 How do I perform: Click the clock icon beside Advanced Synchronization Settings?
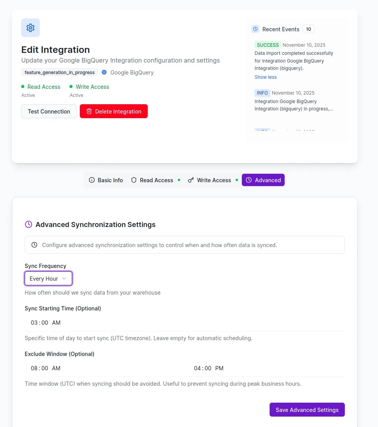28,224
